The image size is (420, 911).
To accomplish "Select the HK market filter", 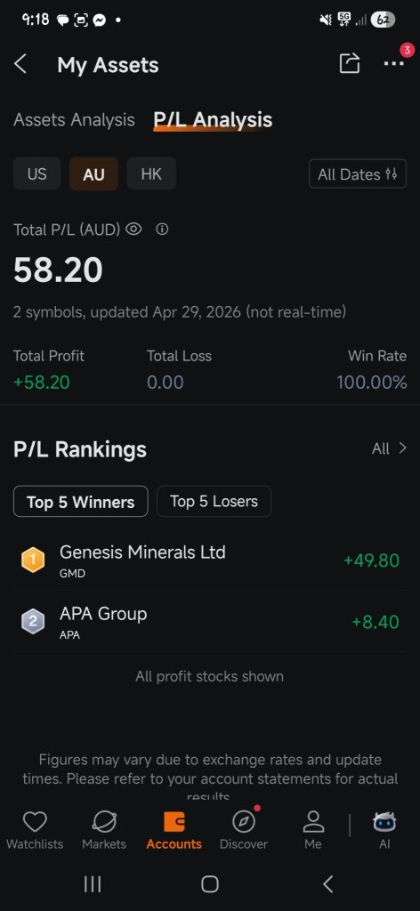I will point(151,173).
